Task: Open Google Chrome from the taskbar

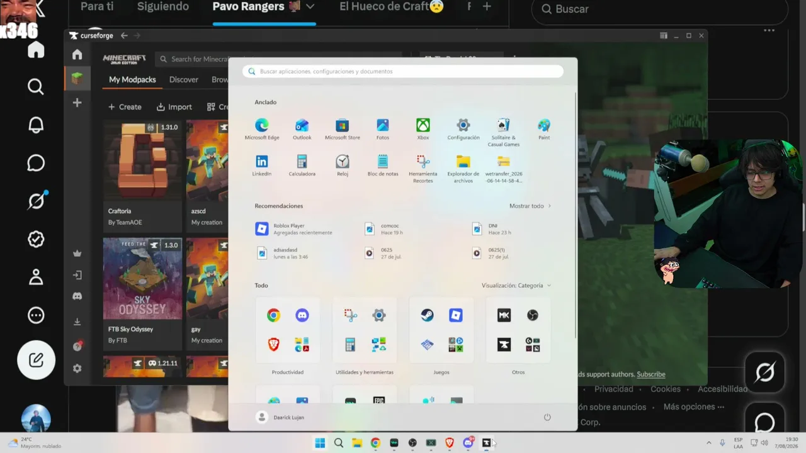Action: click(x=375, y=443)
